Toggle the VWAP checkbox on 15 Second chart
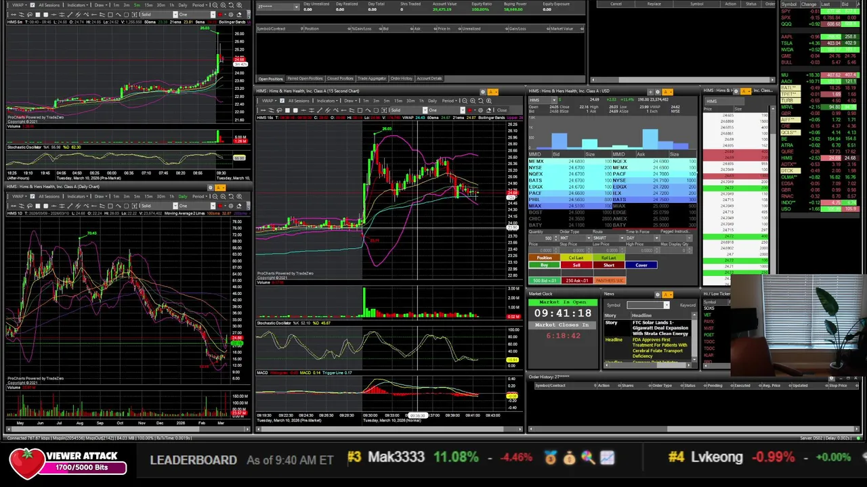The width and height of the screenshot is (867, 487). click(x=282, y=101)
